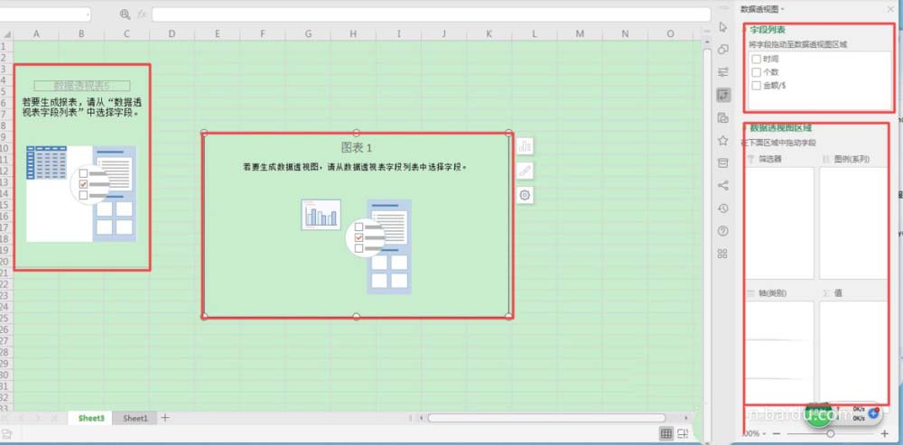
Task: Expand the name box dropdown
Action: coord(86,14)
